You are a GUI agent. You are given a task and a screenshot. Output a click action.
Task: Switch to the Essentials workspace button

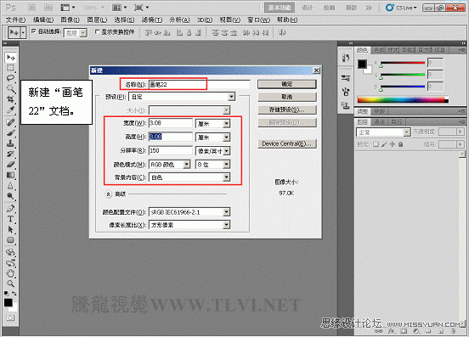pos(280,8)
